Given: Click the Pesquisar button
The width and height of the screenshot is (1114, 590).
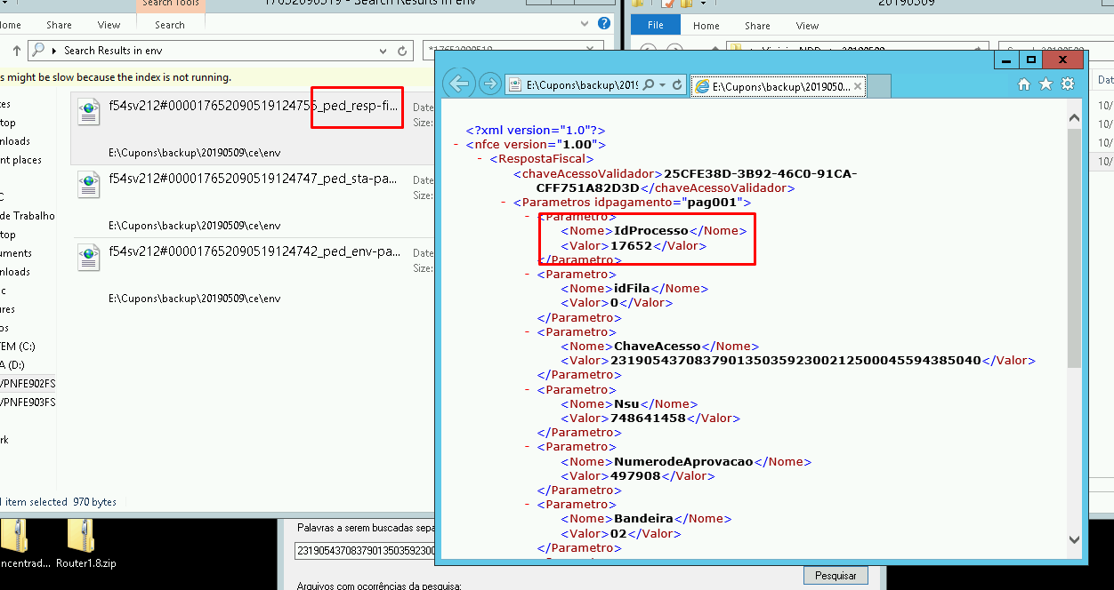Looking at the screenshot, I should coord(835,576).
